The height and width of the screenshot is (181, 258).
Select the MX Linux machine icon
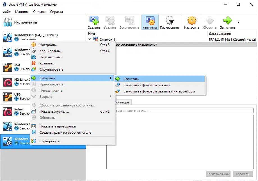[x=8, y=82]
